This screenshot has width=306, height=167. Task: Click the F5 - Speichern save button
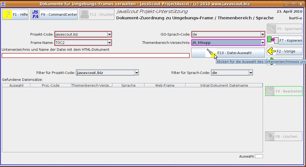[284, 29]
